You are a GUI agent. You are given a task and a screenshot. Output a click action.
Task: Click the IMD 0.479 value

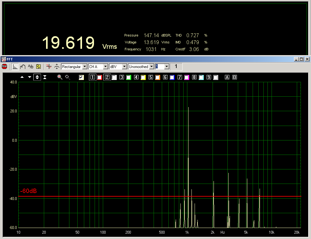[x=193, y=42]
